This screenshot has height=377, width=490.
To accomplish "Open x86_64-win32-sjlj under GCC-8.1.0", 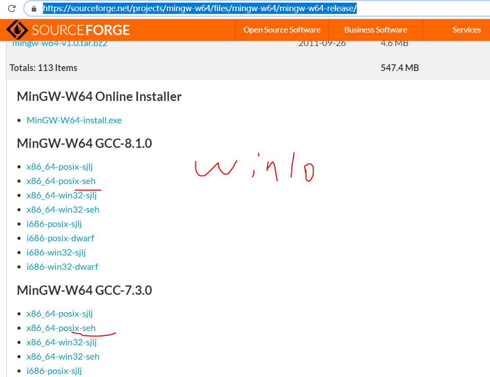I will click(x=62, y=195).
